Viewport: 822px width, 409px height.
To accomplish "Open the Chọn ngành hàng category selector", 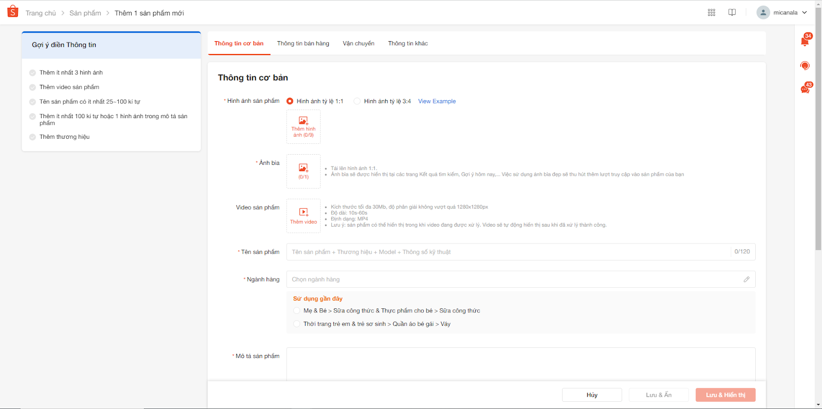I will click(514, 280).
